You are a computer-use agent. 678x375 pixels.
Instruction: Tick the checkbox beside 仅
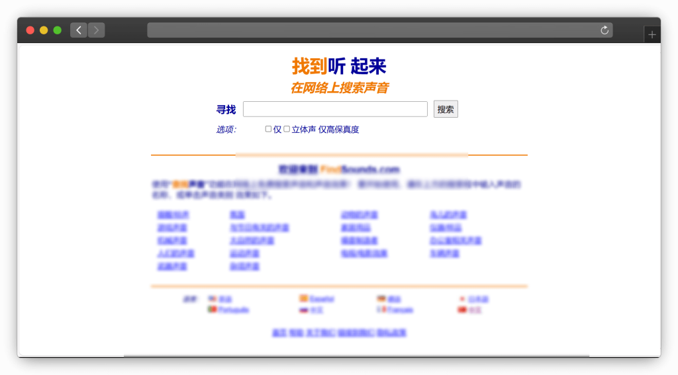click(x=268, y=129)
